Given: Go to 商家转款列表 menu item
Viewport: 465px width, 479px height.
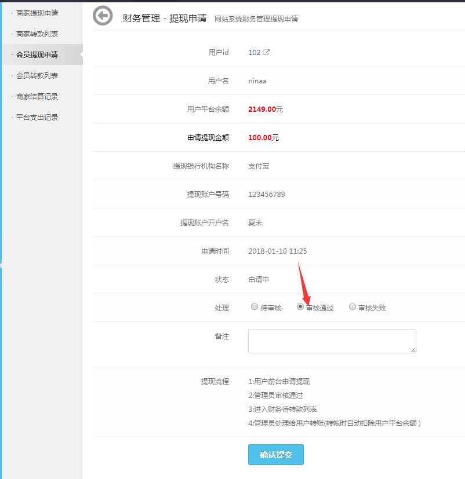Looking at the screenshot, I should point(37,34).
